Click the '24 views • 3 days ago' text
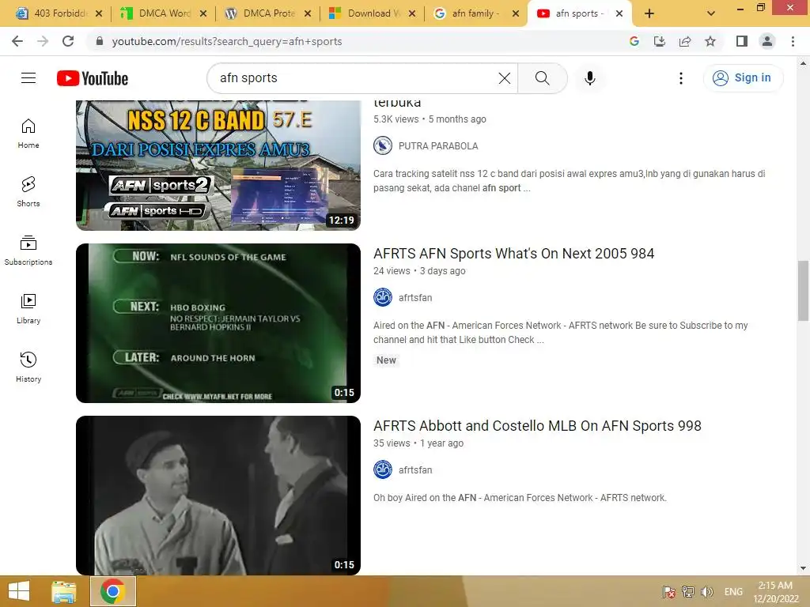Viewport: 810px width, 607px height. coord(419,271)
